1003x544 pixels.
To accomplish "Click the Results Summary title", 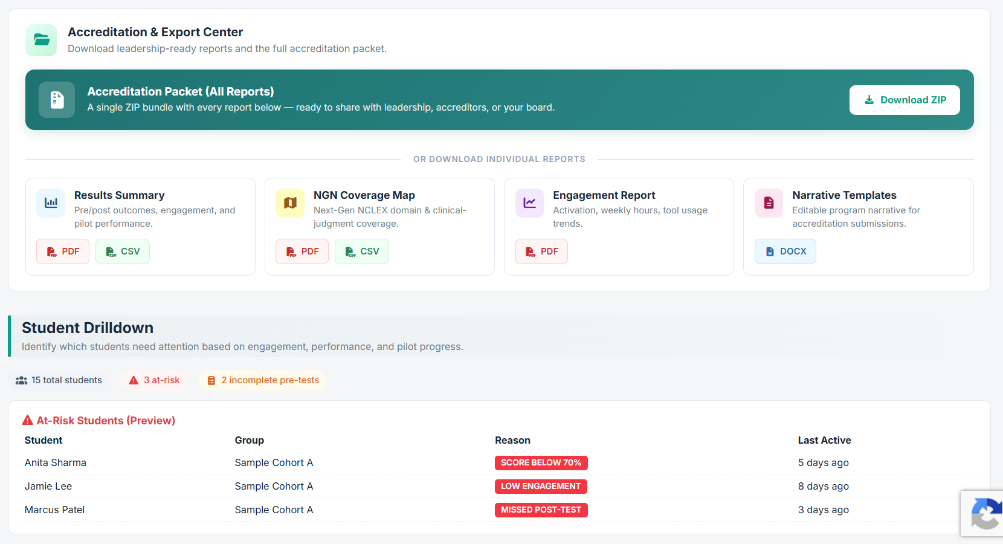I will pyautogui.click(x=120, y=195).
